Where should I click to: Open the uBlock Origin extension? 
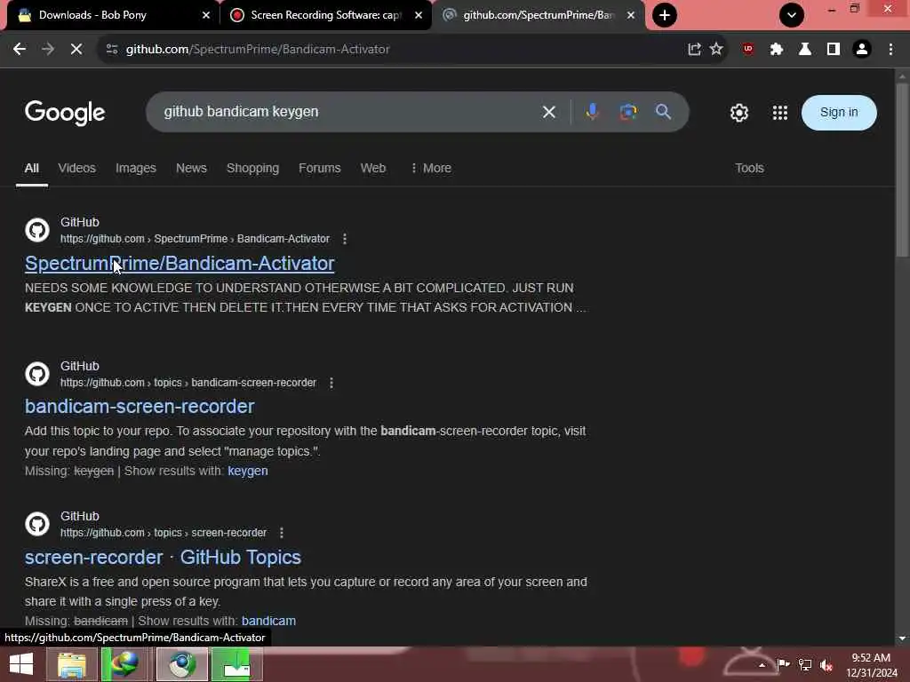pos(748,50)
